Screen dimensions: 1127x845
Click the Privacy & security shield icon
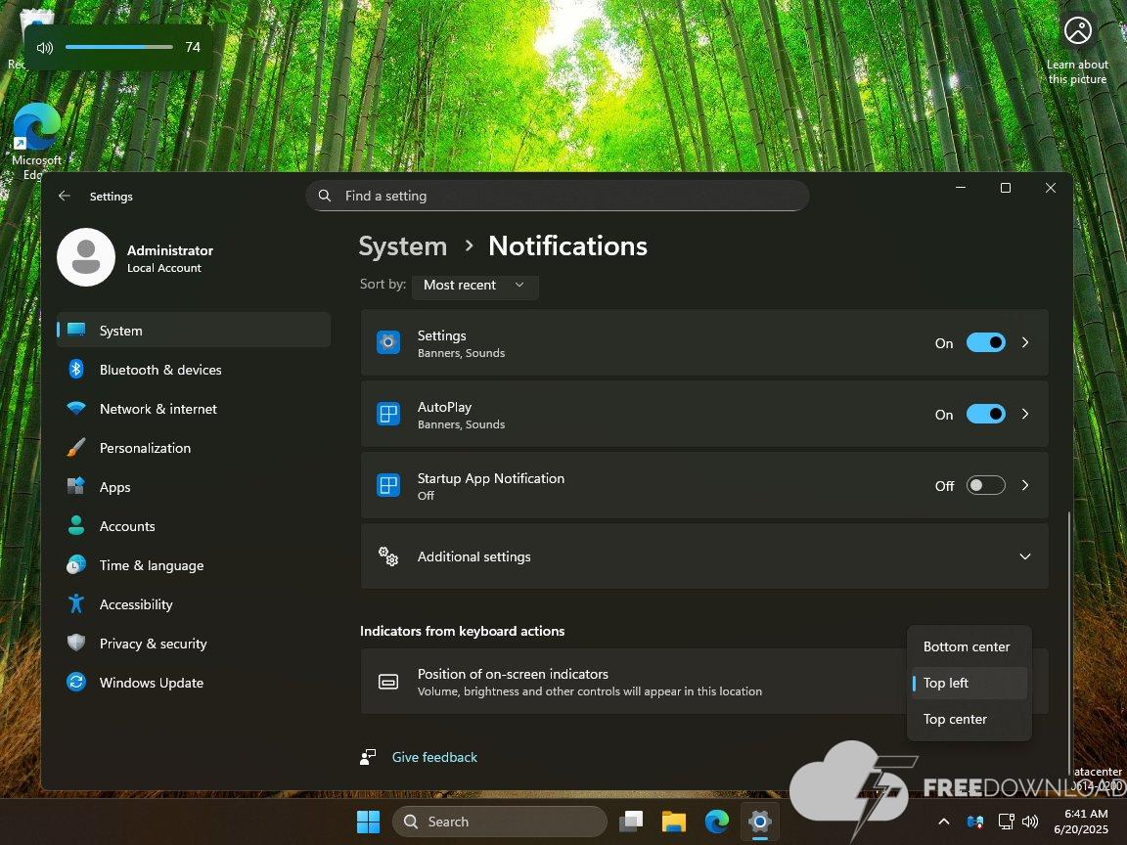76,644
